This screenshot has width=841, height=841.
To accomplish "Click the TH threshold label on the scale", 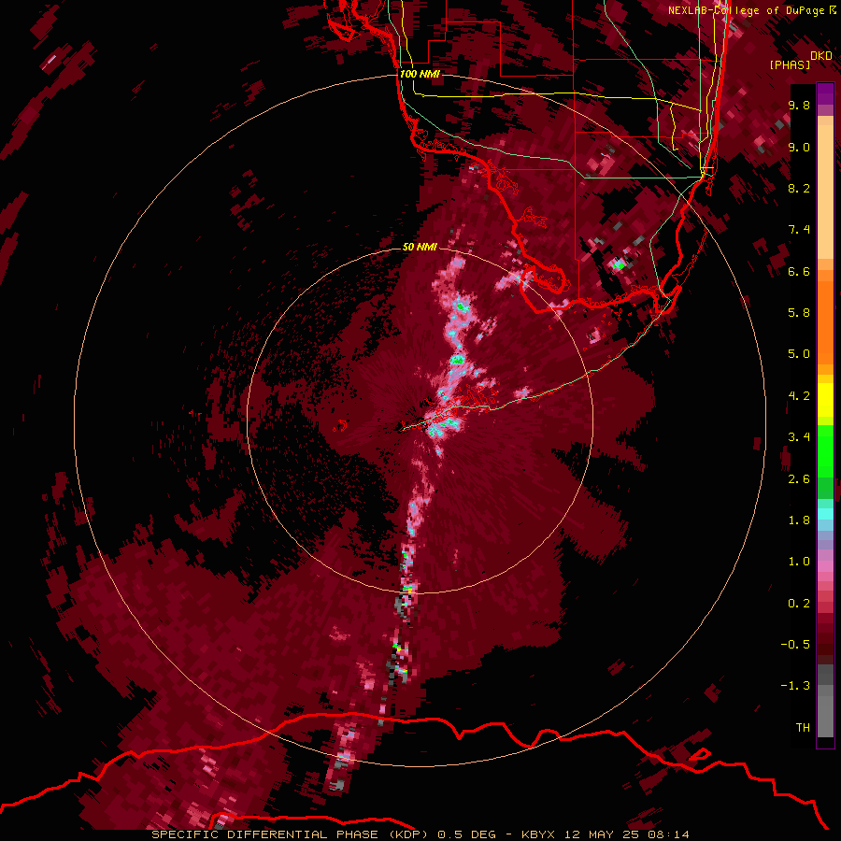I will coord(803,728).
